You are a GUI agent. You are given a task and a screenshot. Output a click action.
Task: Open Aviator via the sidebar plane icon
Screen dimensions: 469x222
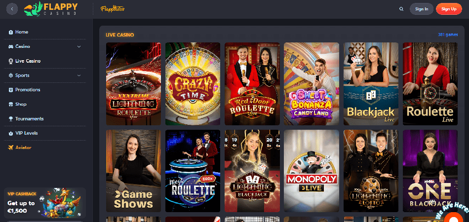pyautogui.click(x=11, y=148)
